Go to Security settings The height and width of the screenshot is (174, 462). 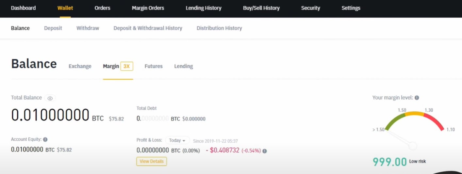(x=310, y=8)
